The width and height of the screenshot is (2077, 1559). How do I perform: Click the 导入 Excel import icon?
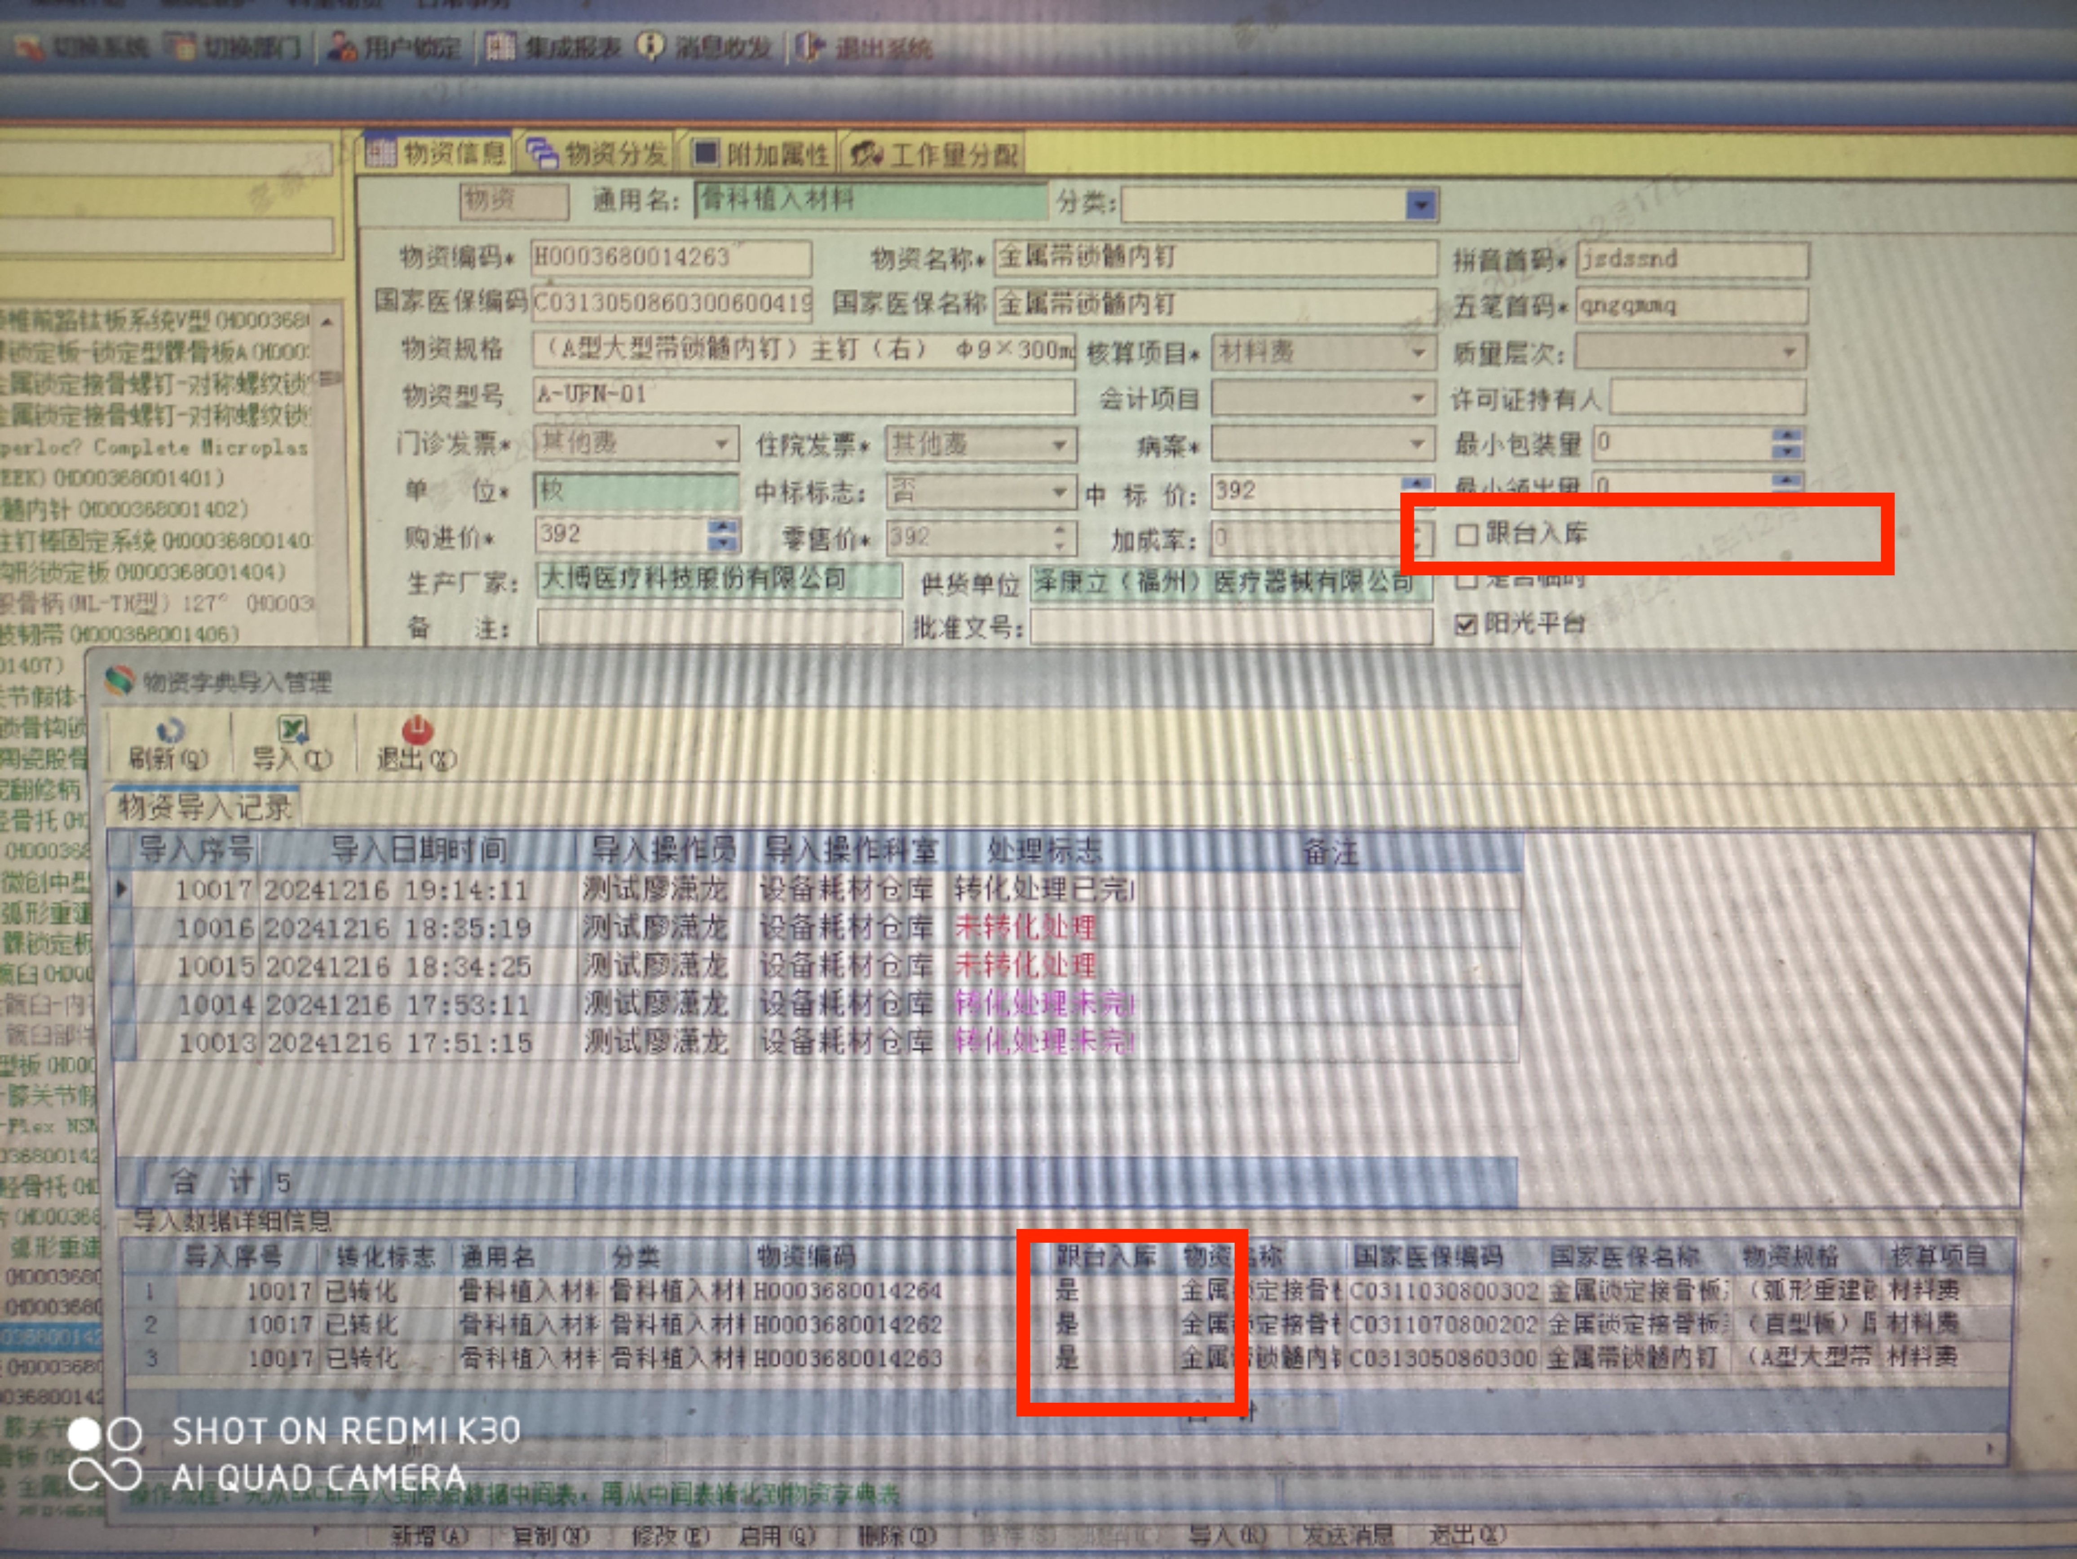tap(293, 729)
